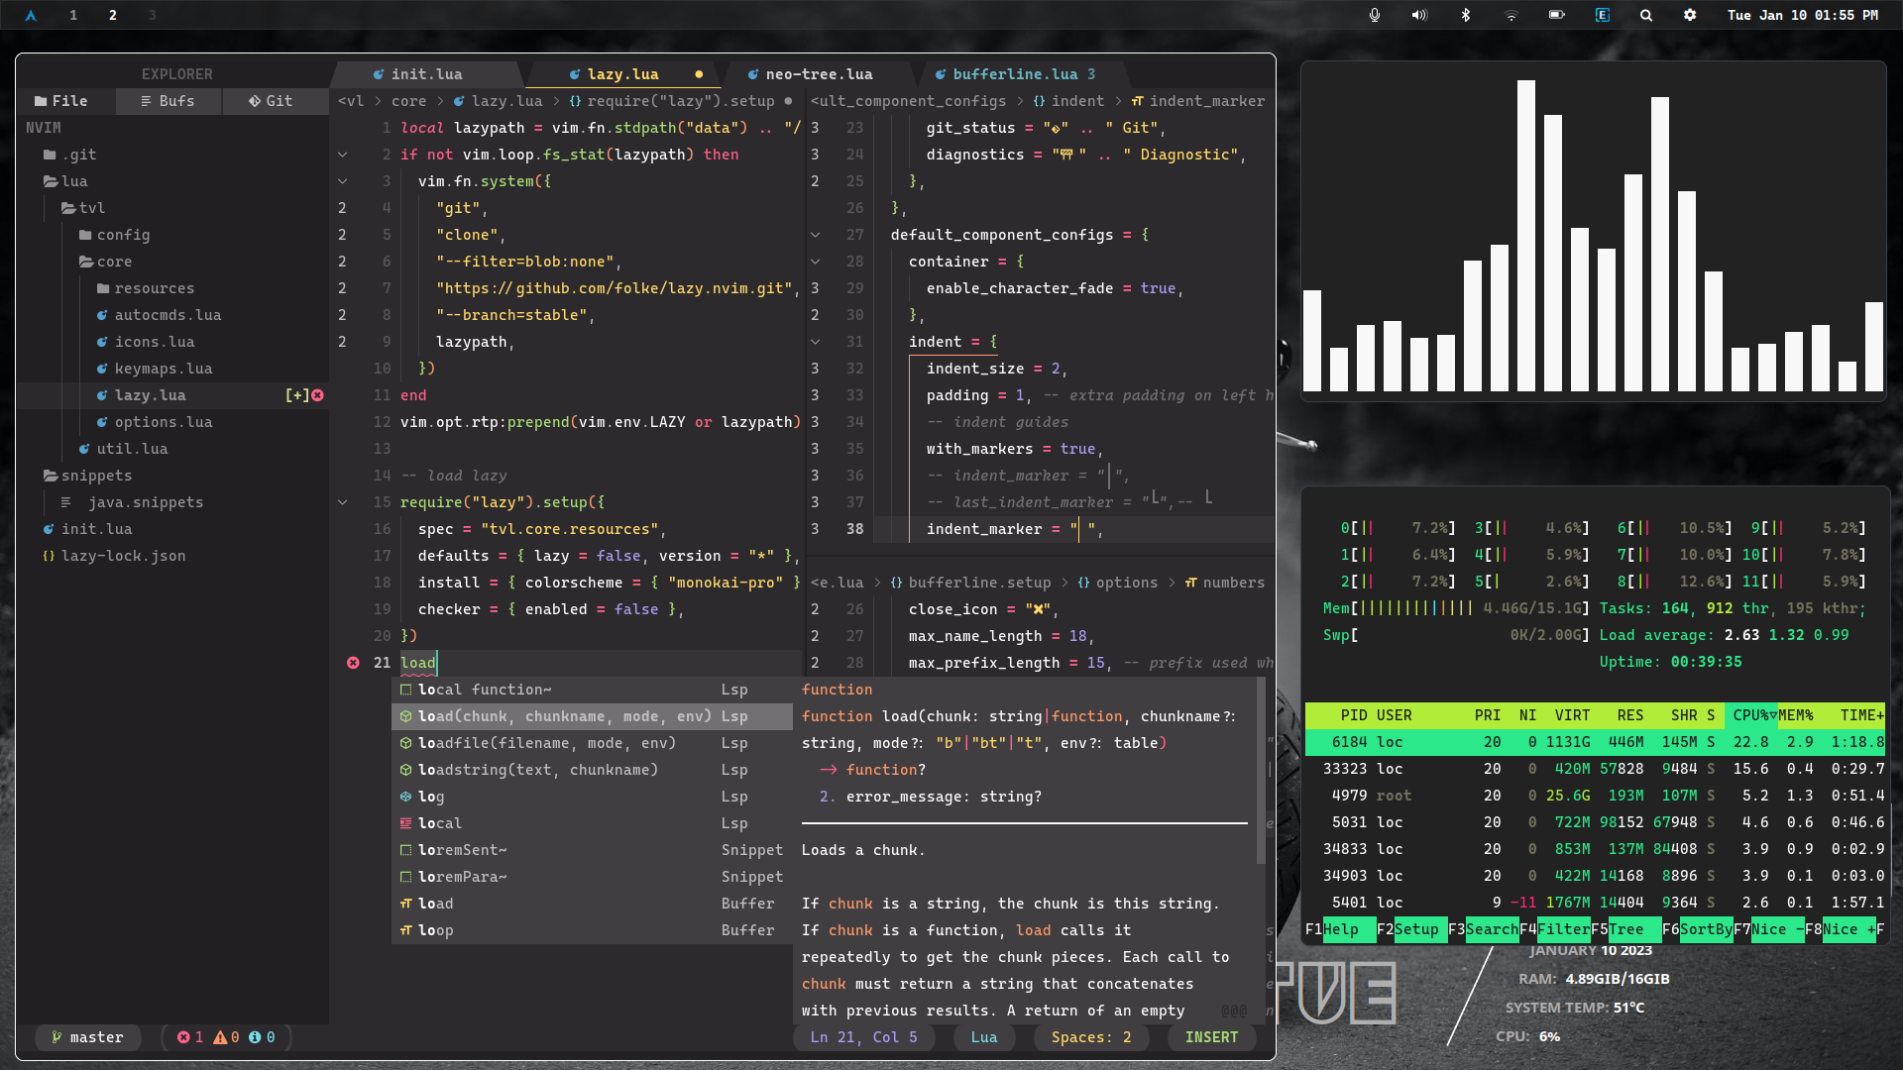Collapse the snippets folder
Image resolution: width=1903 pixels, height=1070 pixels.
coord(87,476)
